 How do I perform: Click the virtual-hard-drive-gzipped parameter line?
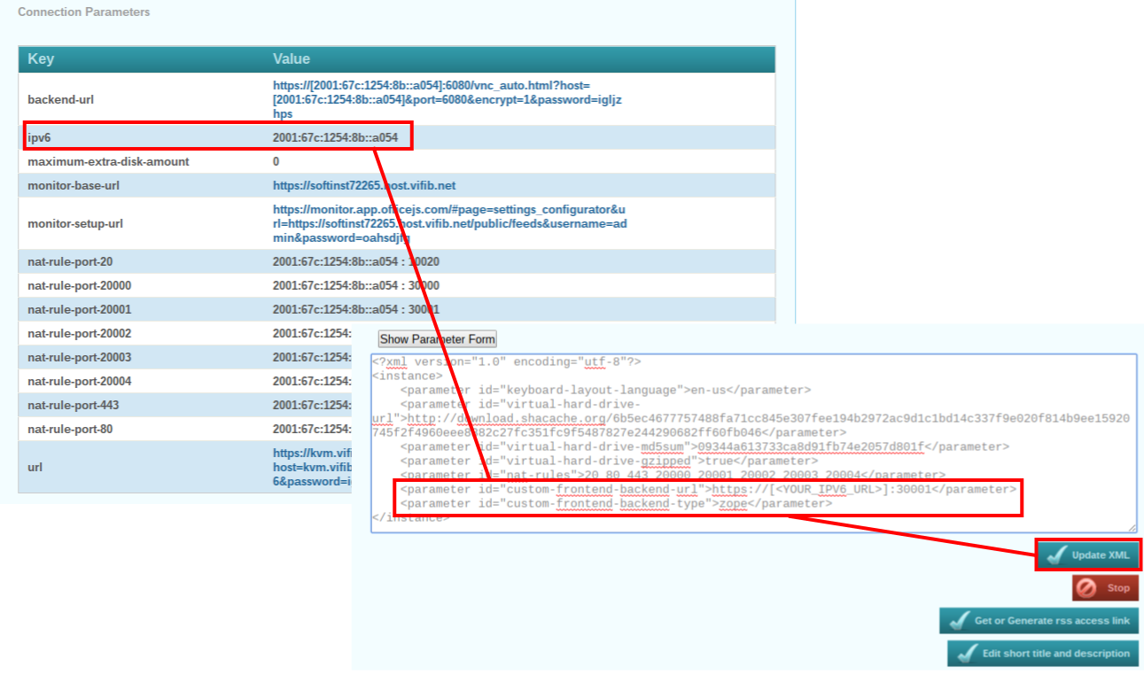609,461
